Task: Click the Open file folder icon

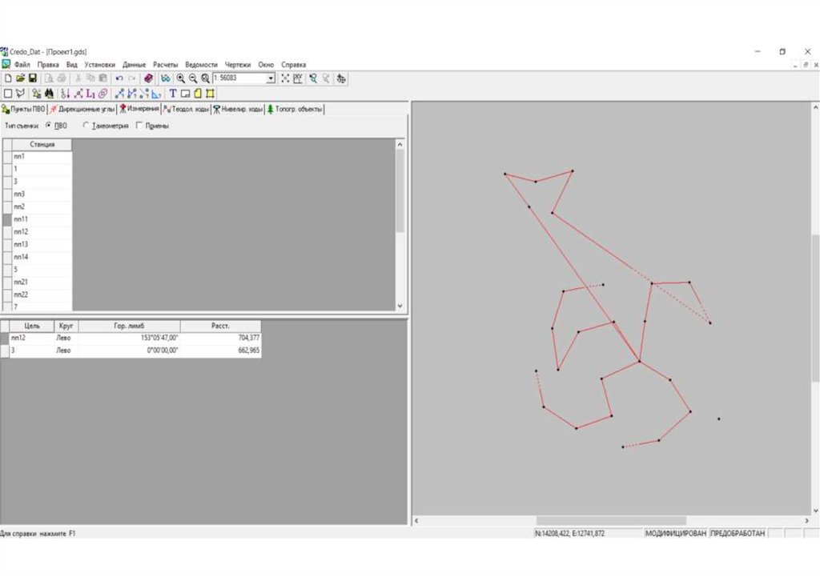Action: tap(21, 78)
